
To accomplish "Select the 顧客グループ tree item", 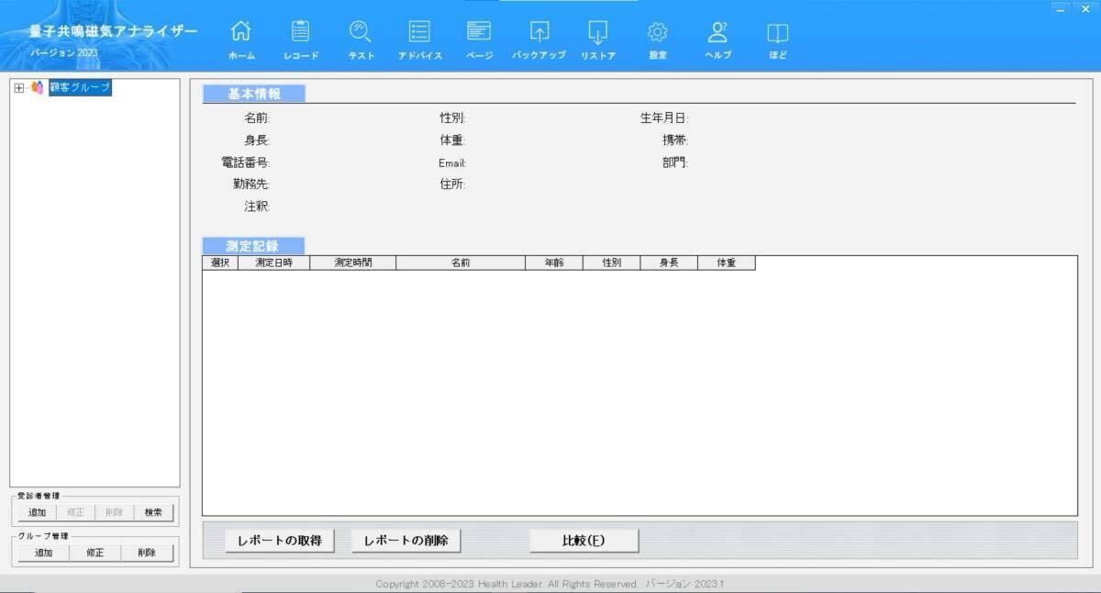I will pos(80,88).
